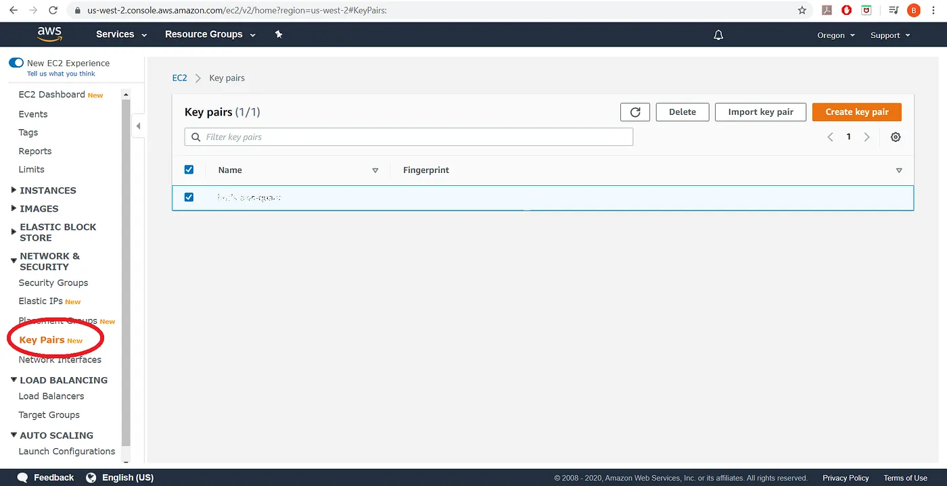
Task: Open EC2 Dashboard in sidebar
Action: tap(52, 95)
